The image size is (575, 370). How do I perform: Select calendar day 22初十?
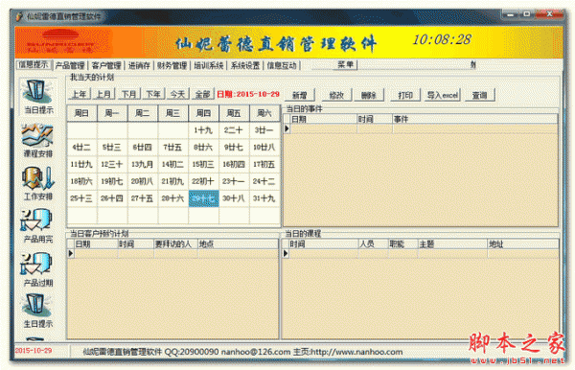click(203, 181)
